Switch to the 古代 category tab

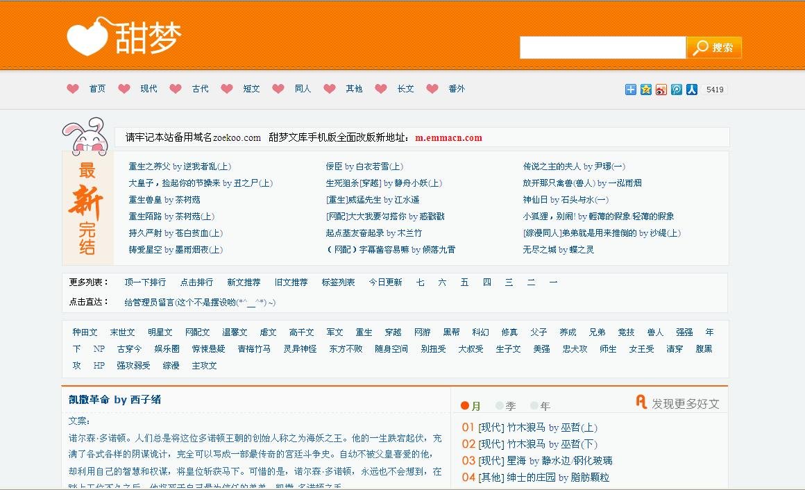[x=199, y=89]
